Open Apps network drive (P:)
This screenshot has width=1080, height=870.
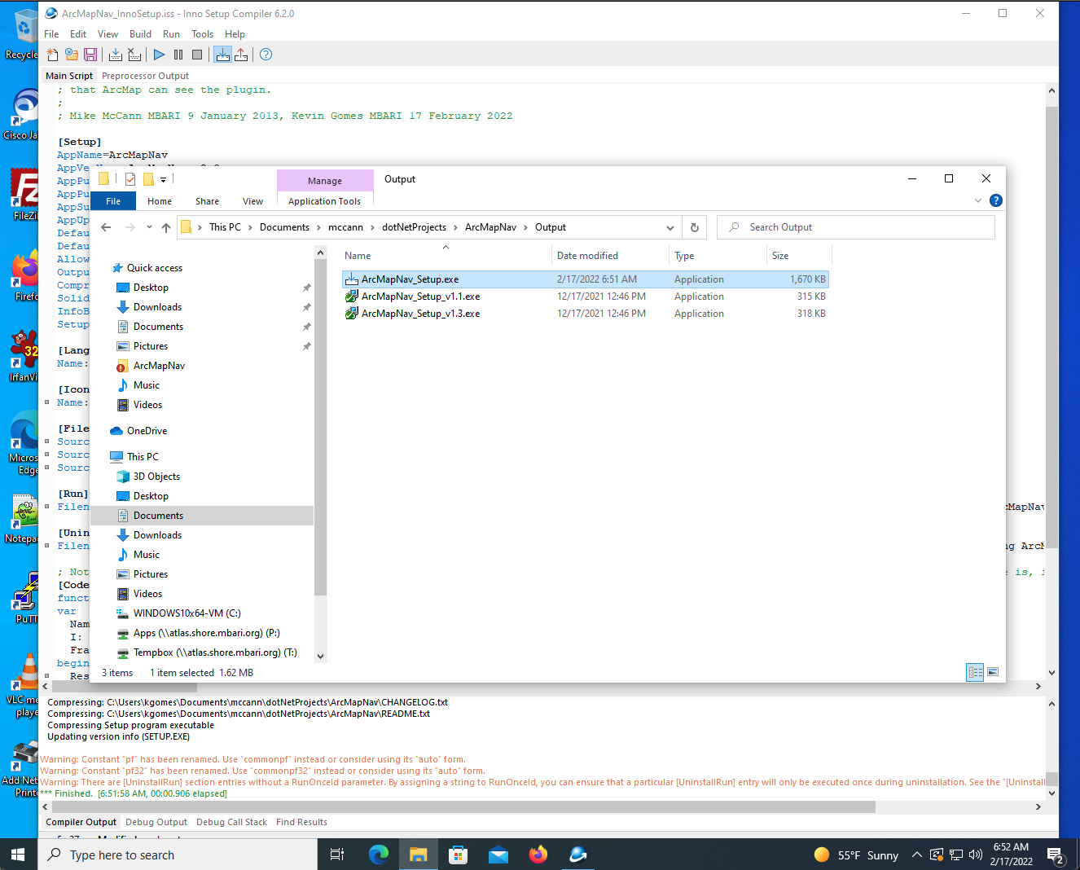(206, 633)
